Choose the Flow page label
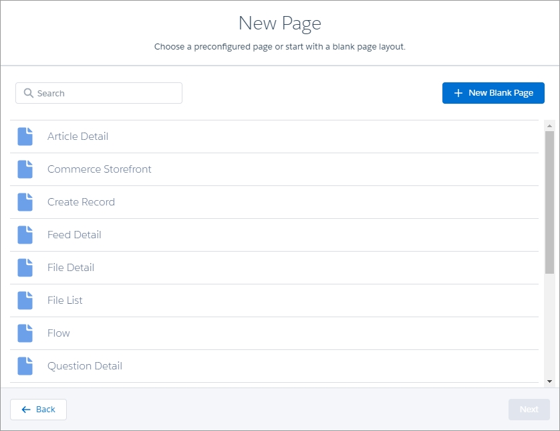 click(59, 333)
